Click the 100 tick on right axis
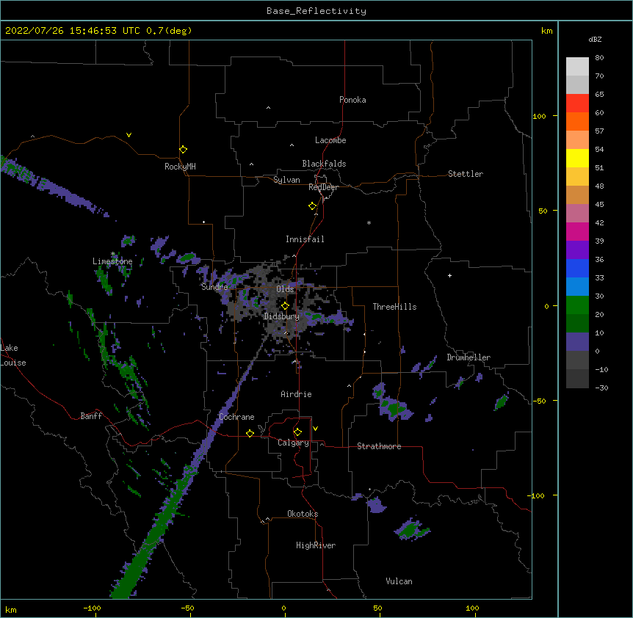The height and width of the screenshot is (618, 633). pyautogui.click(x=539, y=116)
